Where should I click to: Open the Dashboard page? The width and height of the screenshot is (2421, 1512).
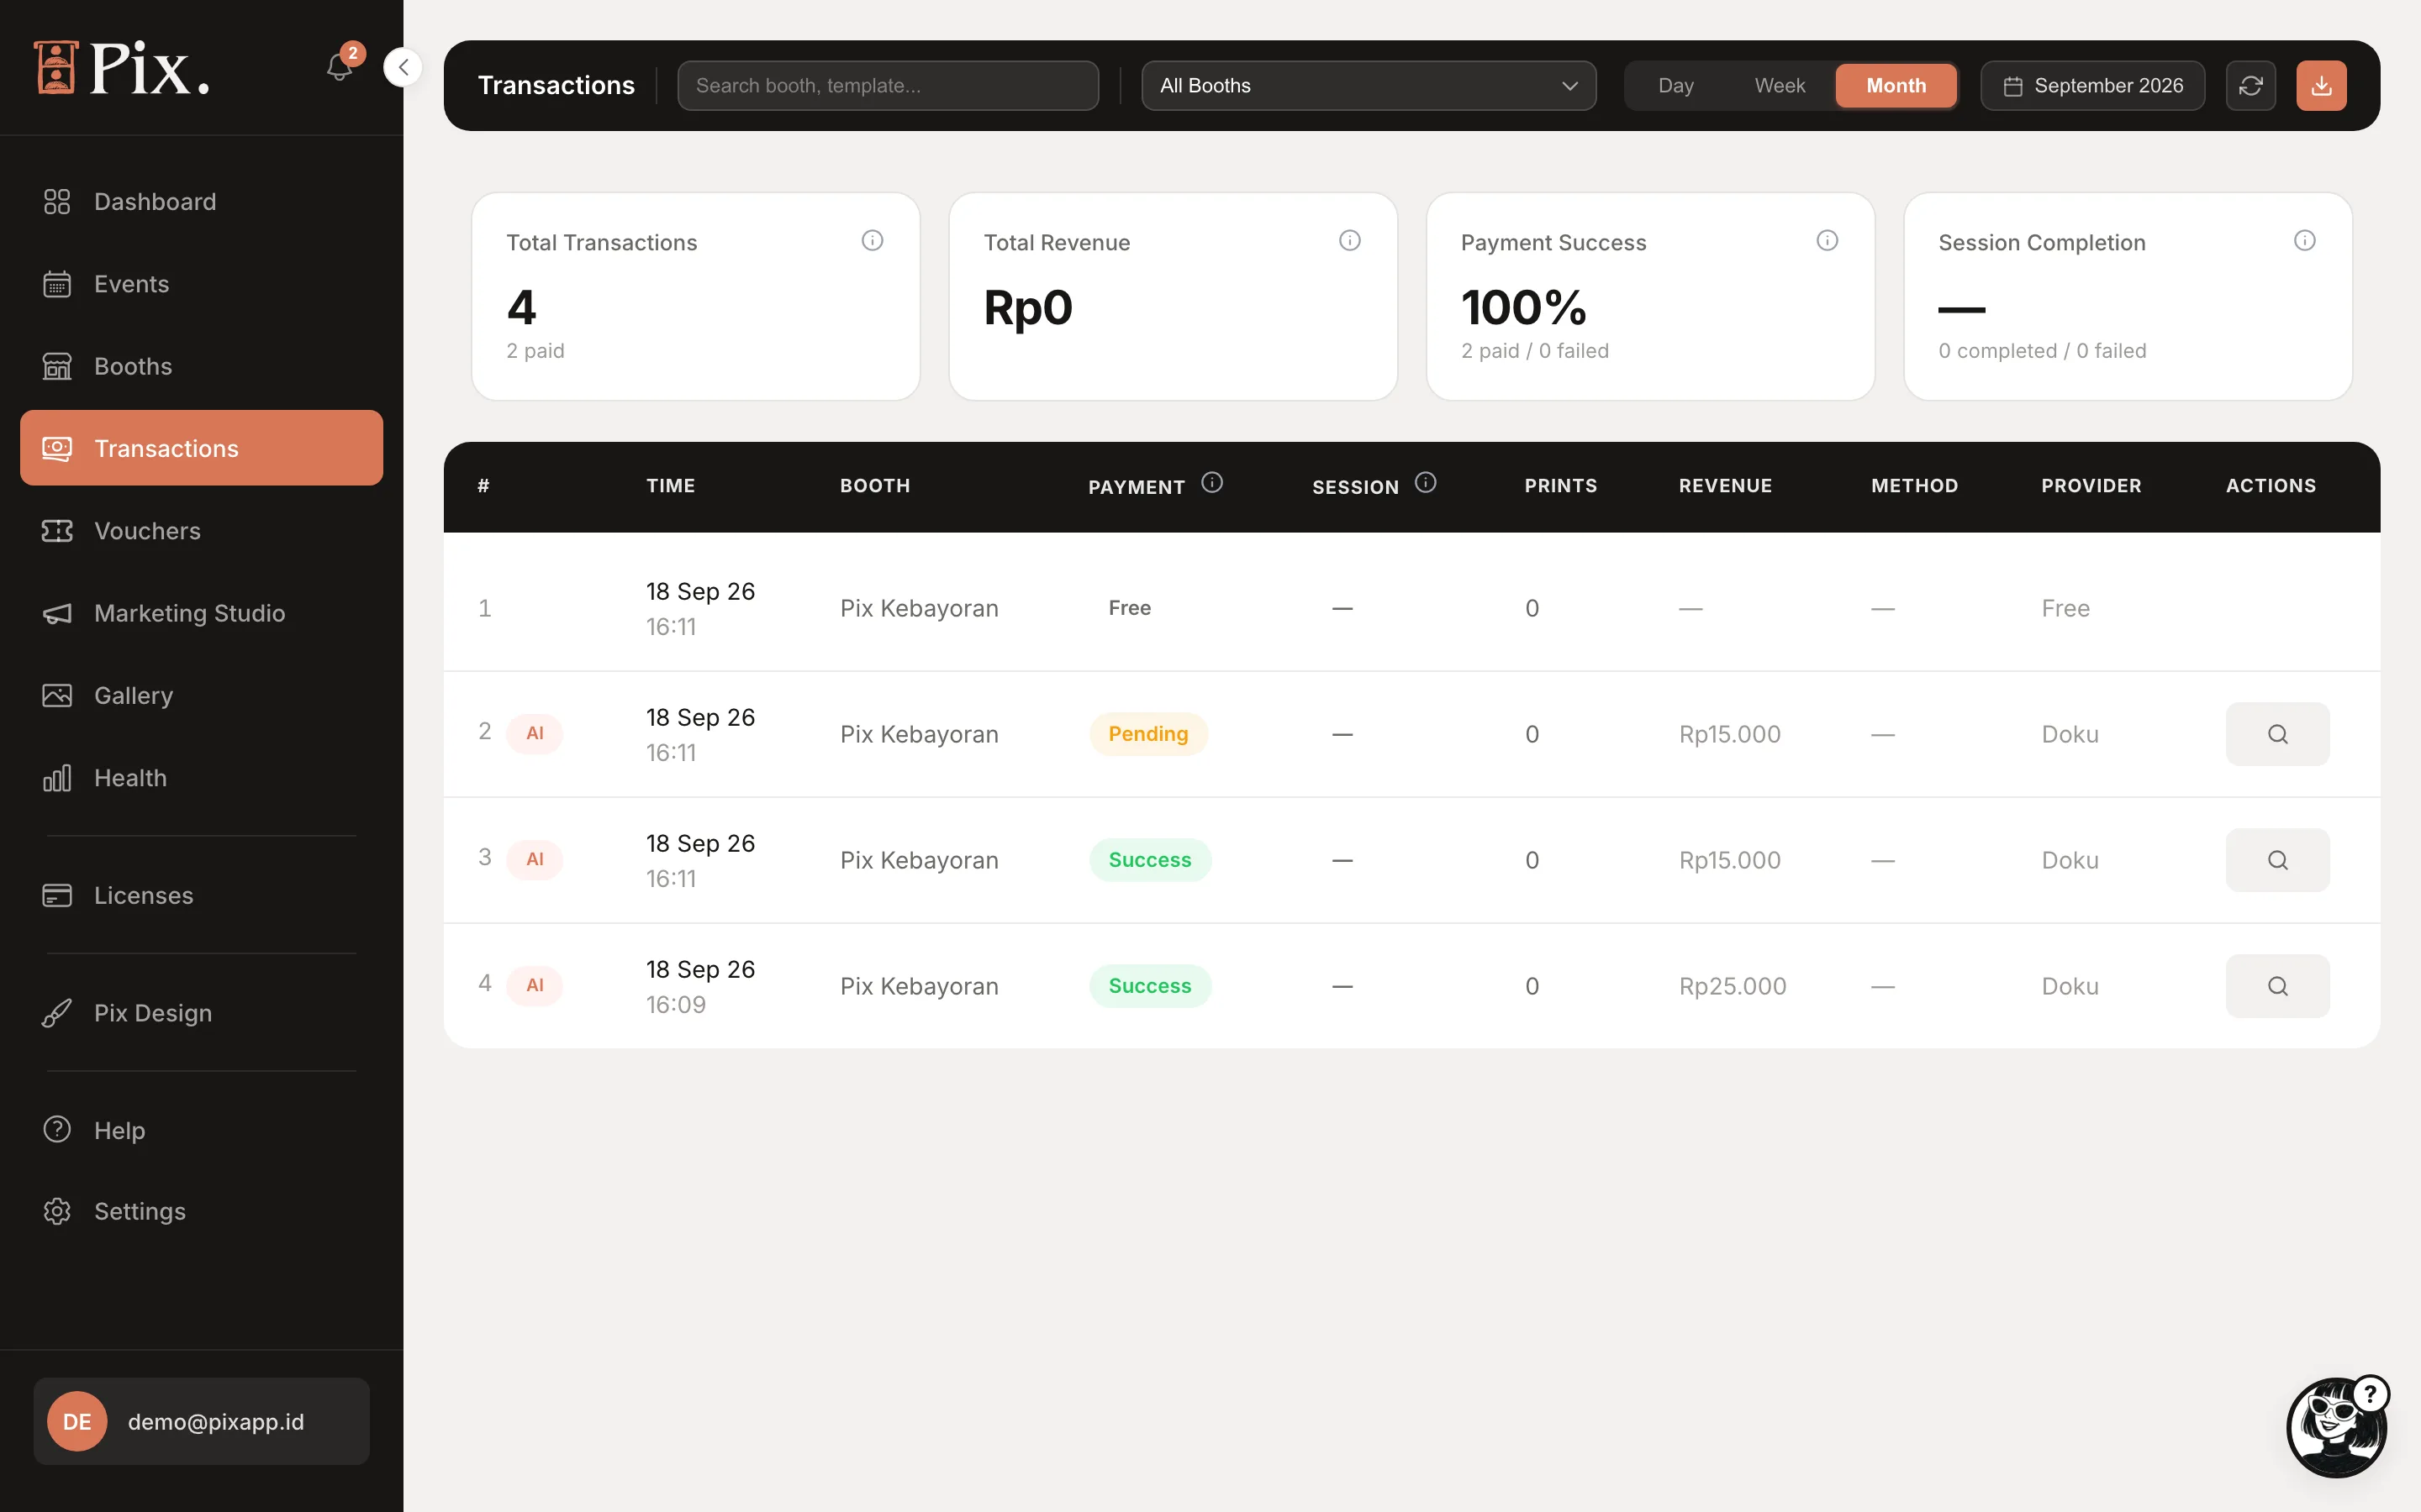201,202
